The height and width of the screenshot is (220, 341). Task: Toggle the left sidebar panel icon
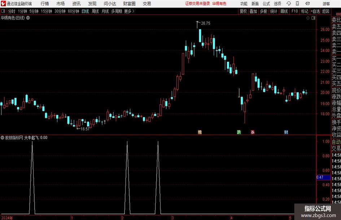point(3,11)
